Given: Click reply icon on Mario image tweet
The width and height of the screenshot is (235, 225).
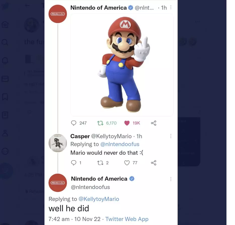Looking at the screenshot, I should click(74, 123).
